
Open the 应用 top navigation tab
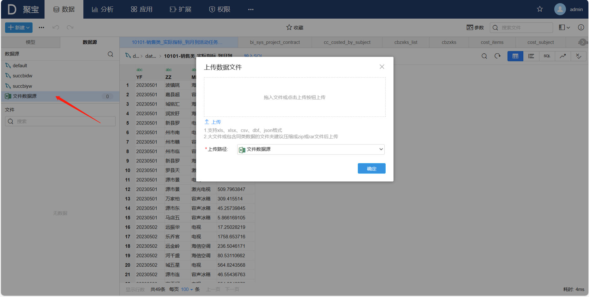(141, 9)
